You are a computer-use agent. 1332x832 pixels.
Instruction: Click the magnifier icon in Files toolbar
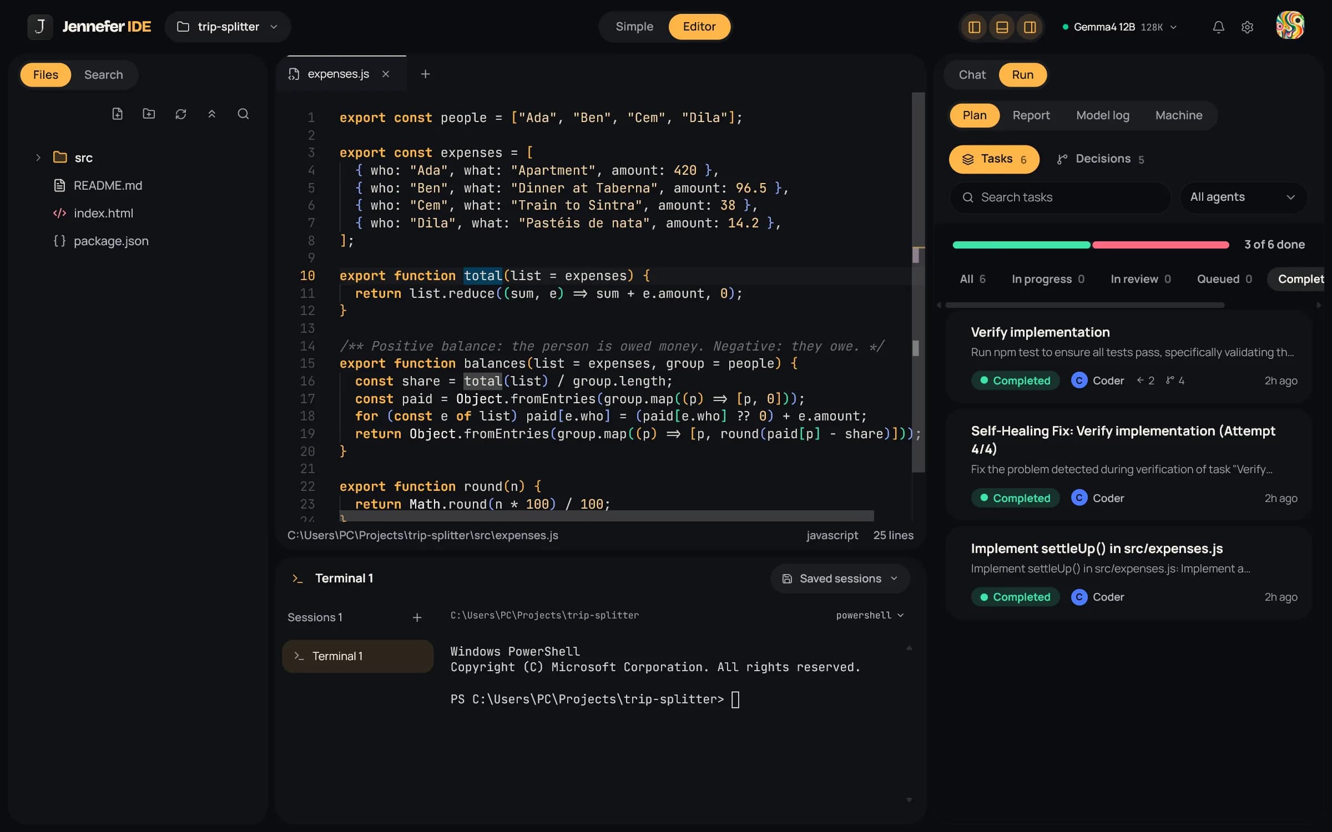(x=243, y=114)
